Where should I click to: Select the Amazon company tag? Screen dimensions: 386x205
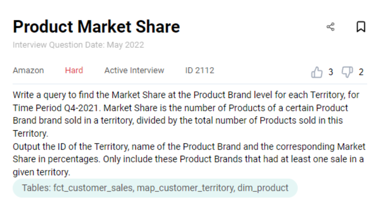click(x=28, y=71)
